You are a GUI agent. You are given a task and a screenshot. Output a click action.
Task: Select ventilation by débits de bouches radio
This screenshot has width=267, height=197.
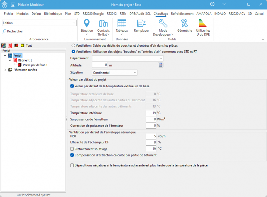73,46
